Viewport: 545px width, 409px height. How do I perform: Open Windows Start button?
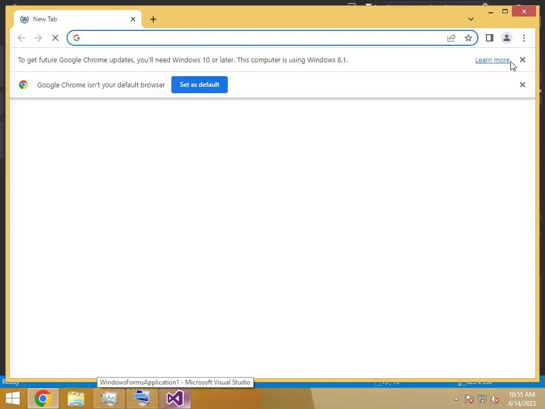tap(13, 398)
